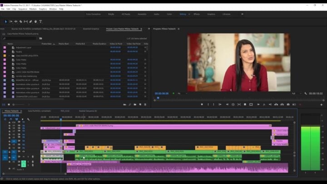This screenshot has height=184, width=327.
Task: Toggle visibility eye for track V1
Action: [x=24, y=152]
